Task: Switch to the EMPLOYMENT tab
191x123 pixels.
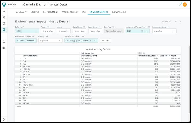Action: (x=51, y=12)
